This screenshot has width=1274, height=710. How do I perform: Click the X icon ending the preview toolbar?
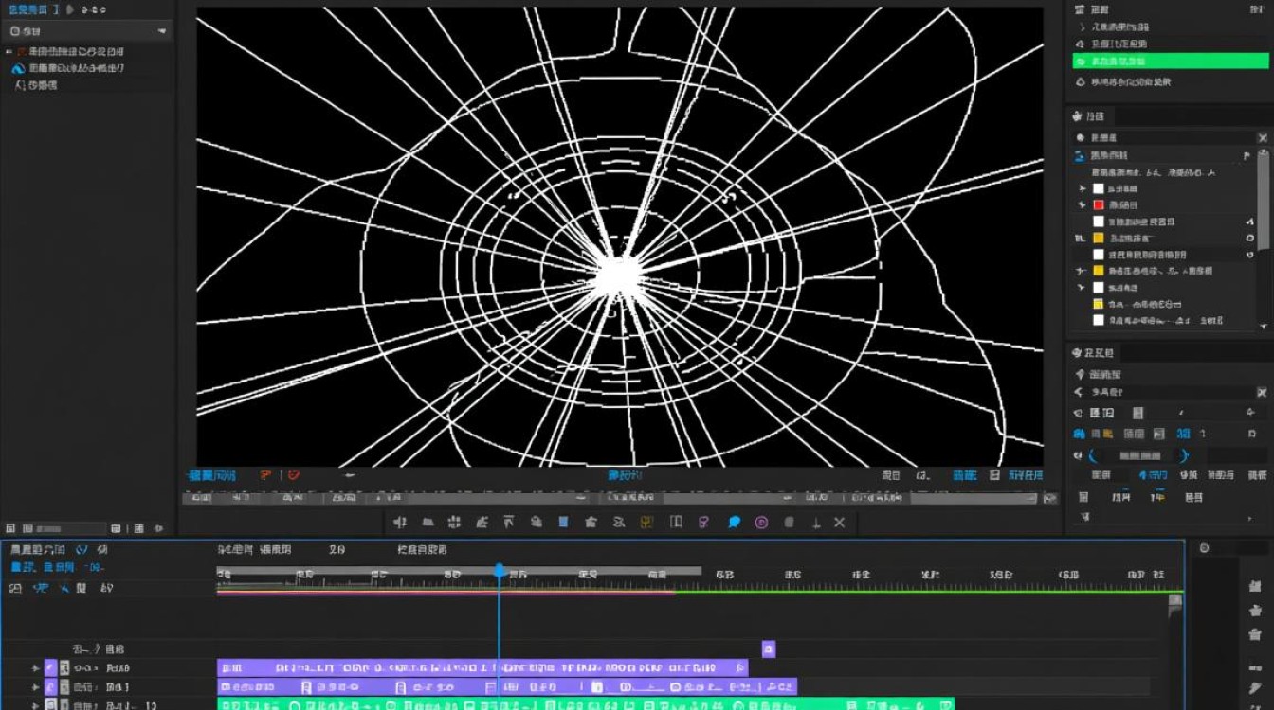tap(840, 522)
